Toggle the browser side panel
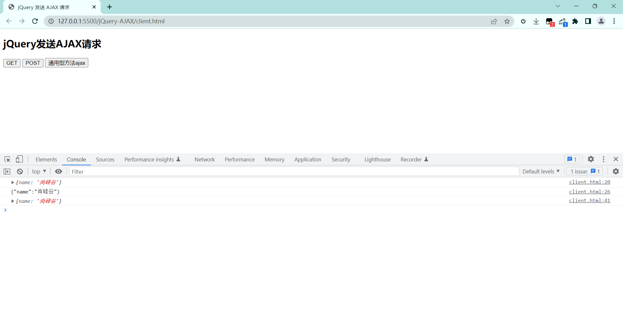This screenshot has width=623, height=329. (588, 21)
